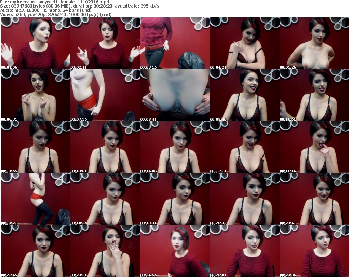Open the thumbnail labeled 00:24:55

pos(175,251)
